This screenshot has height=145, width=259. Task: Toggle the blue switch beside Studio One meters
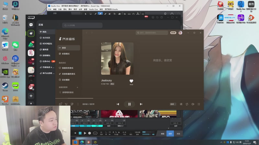point(153,134)
